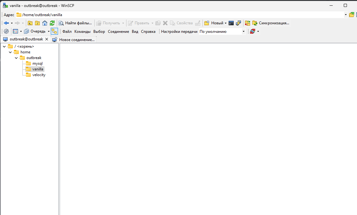
Task: Open preferences with the gear icon
Action: [x=6, y=31]
